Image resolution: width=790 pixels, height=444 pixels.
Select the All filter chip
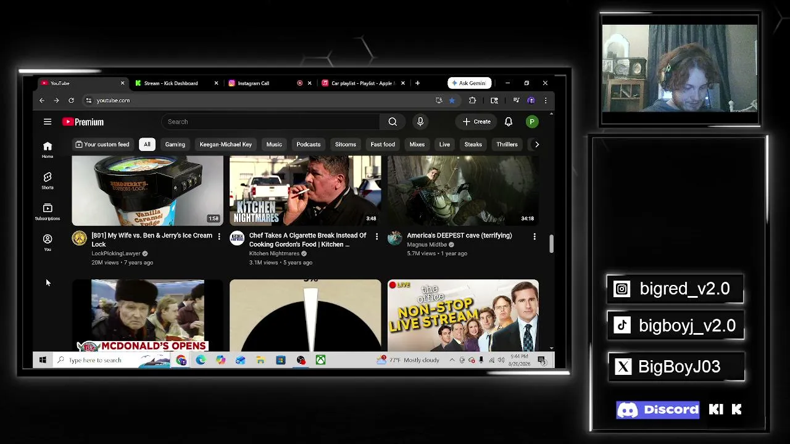pos(147,144)
